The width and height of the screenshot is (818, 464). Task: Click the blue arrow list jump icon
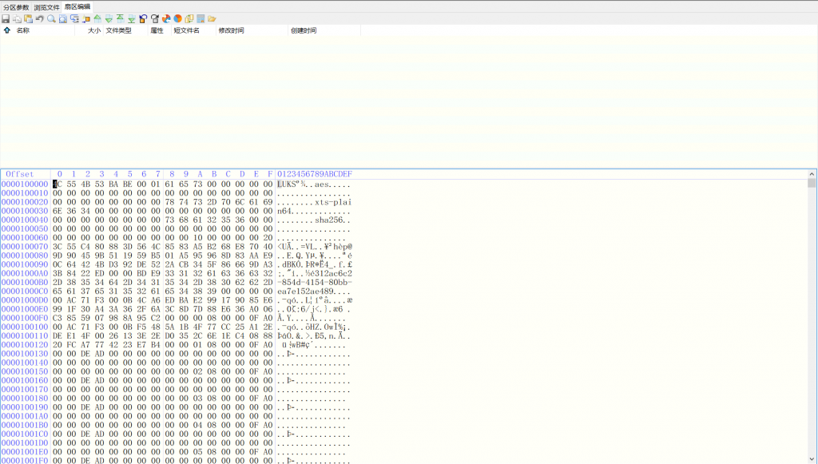click(74, 19)
